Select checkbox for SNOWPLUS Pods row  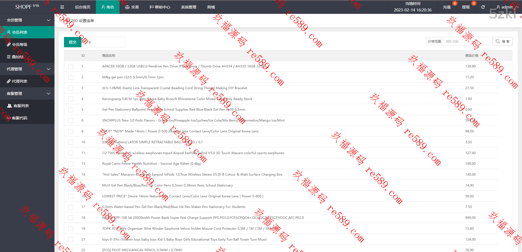[x=71, y=120]
